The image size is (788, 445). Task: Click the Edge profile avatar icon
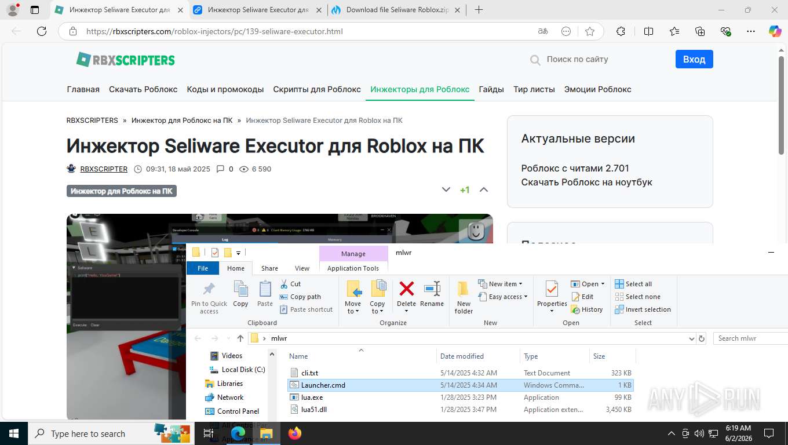[12, 10]
